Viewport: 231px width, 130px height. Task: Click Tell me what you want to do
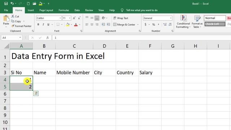click(142, 10)
